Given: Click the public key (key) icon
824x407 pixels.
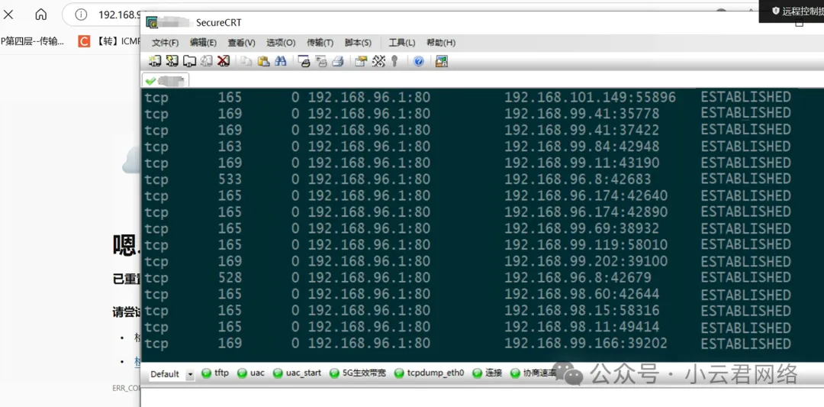Looking at the screenshot, I should pyautogui.click(x=395, y=61).
